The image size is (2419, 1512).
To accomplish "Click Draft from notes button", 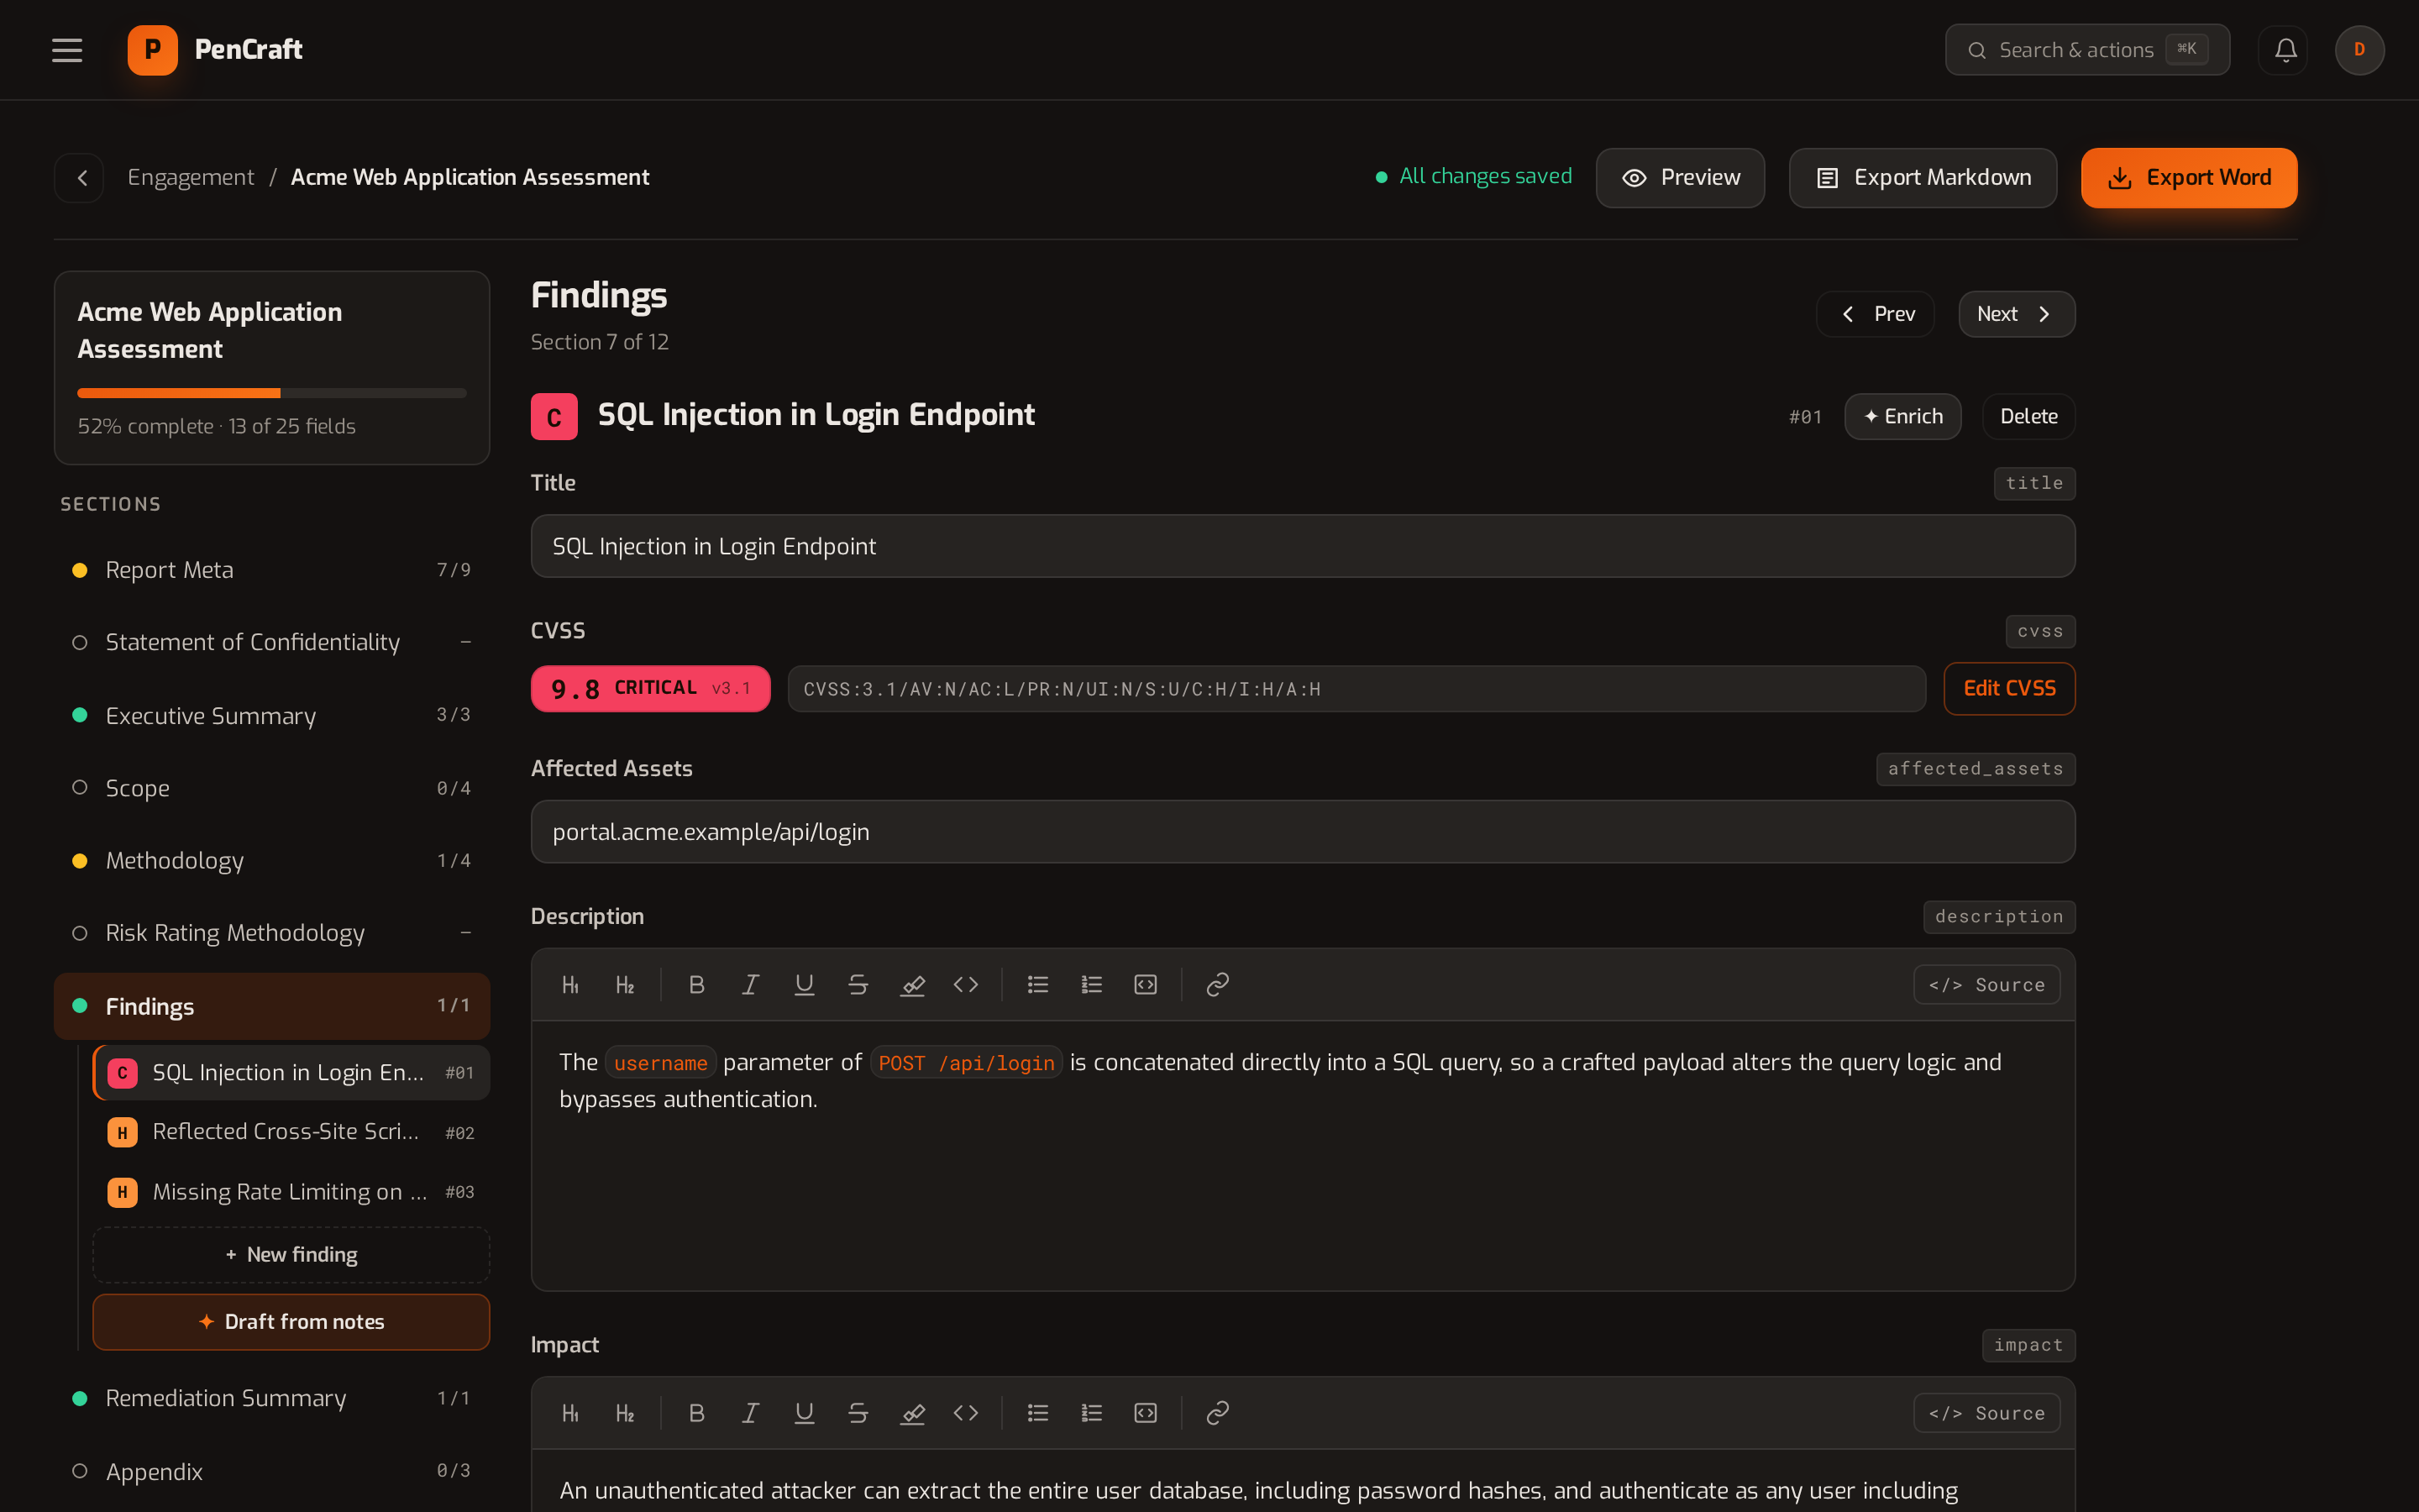I will tap(291, 1322).
